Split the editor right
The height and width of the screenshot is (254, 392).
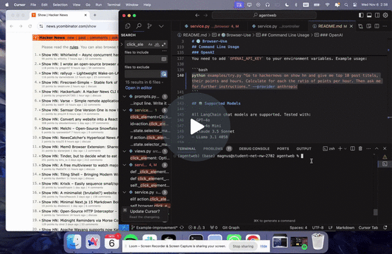coord(376,26)
